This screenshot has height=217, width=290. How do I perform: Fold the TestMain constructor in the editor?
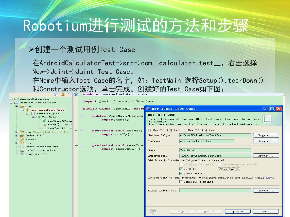[81, 116]
